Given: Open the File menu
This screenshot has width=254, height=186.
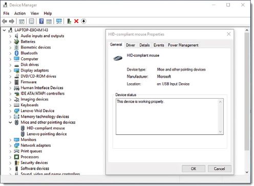Looking at the screenshot, I should tap(6, 13).
